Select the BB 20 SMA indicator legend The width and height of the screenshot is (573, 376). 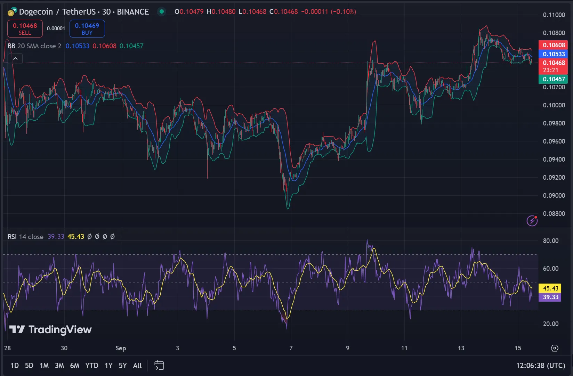click(34, 46)
